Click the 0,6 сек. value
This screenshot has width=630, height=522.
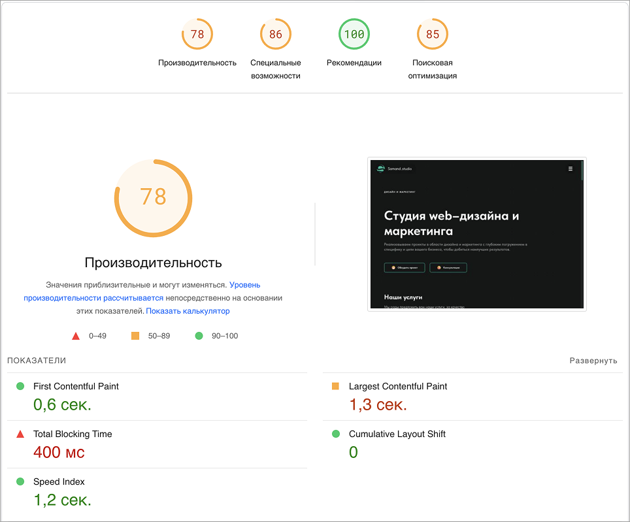coord(62,405)
